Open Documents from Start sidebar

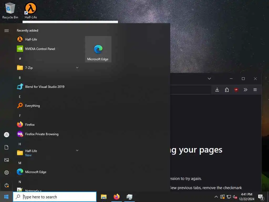(x=7, y=147)
